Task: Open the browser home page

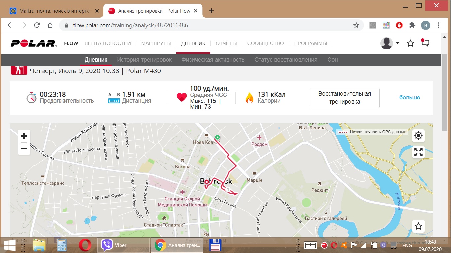Action: tap(50, 25)
